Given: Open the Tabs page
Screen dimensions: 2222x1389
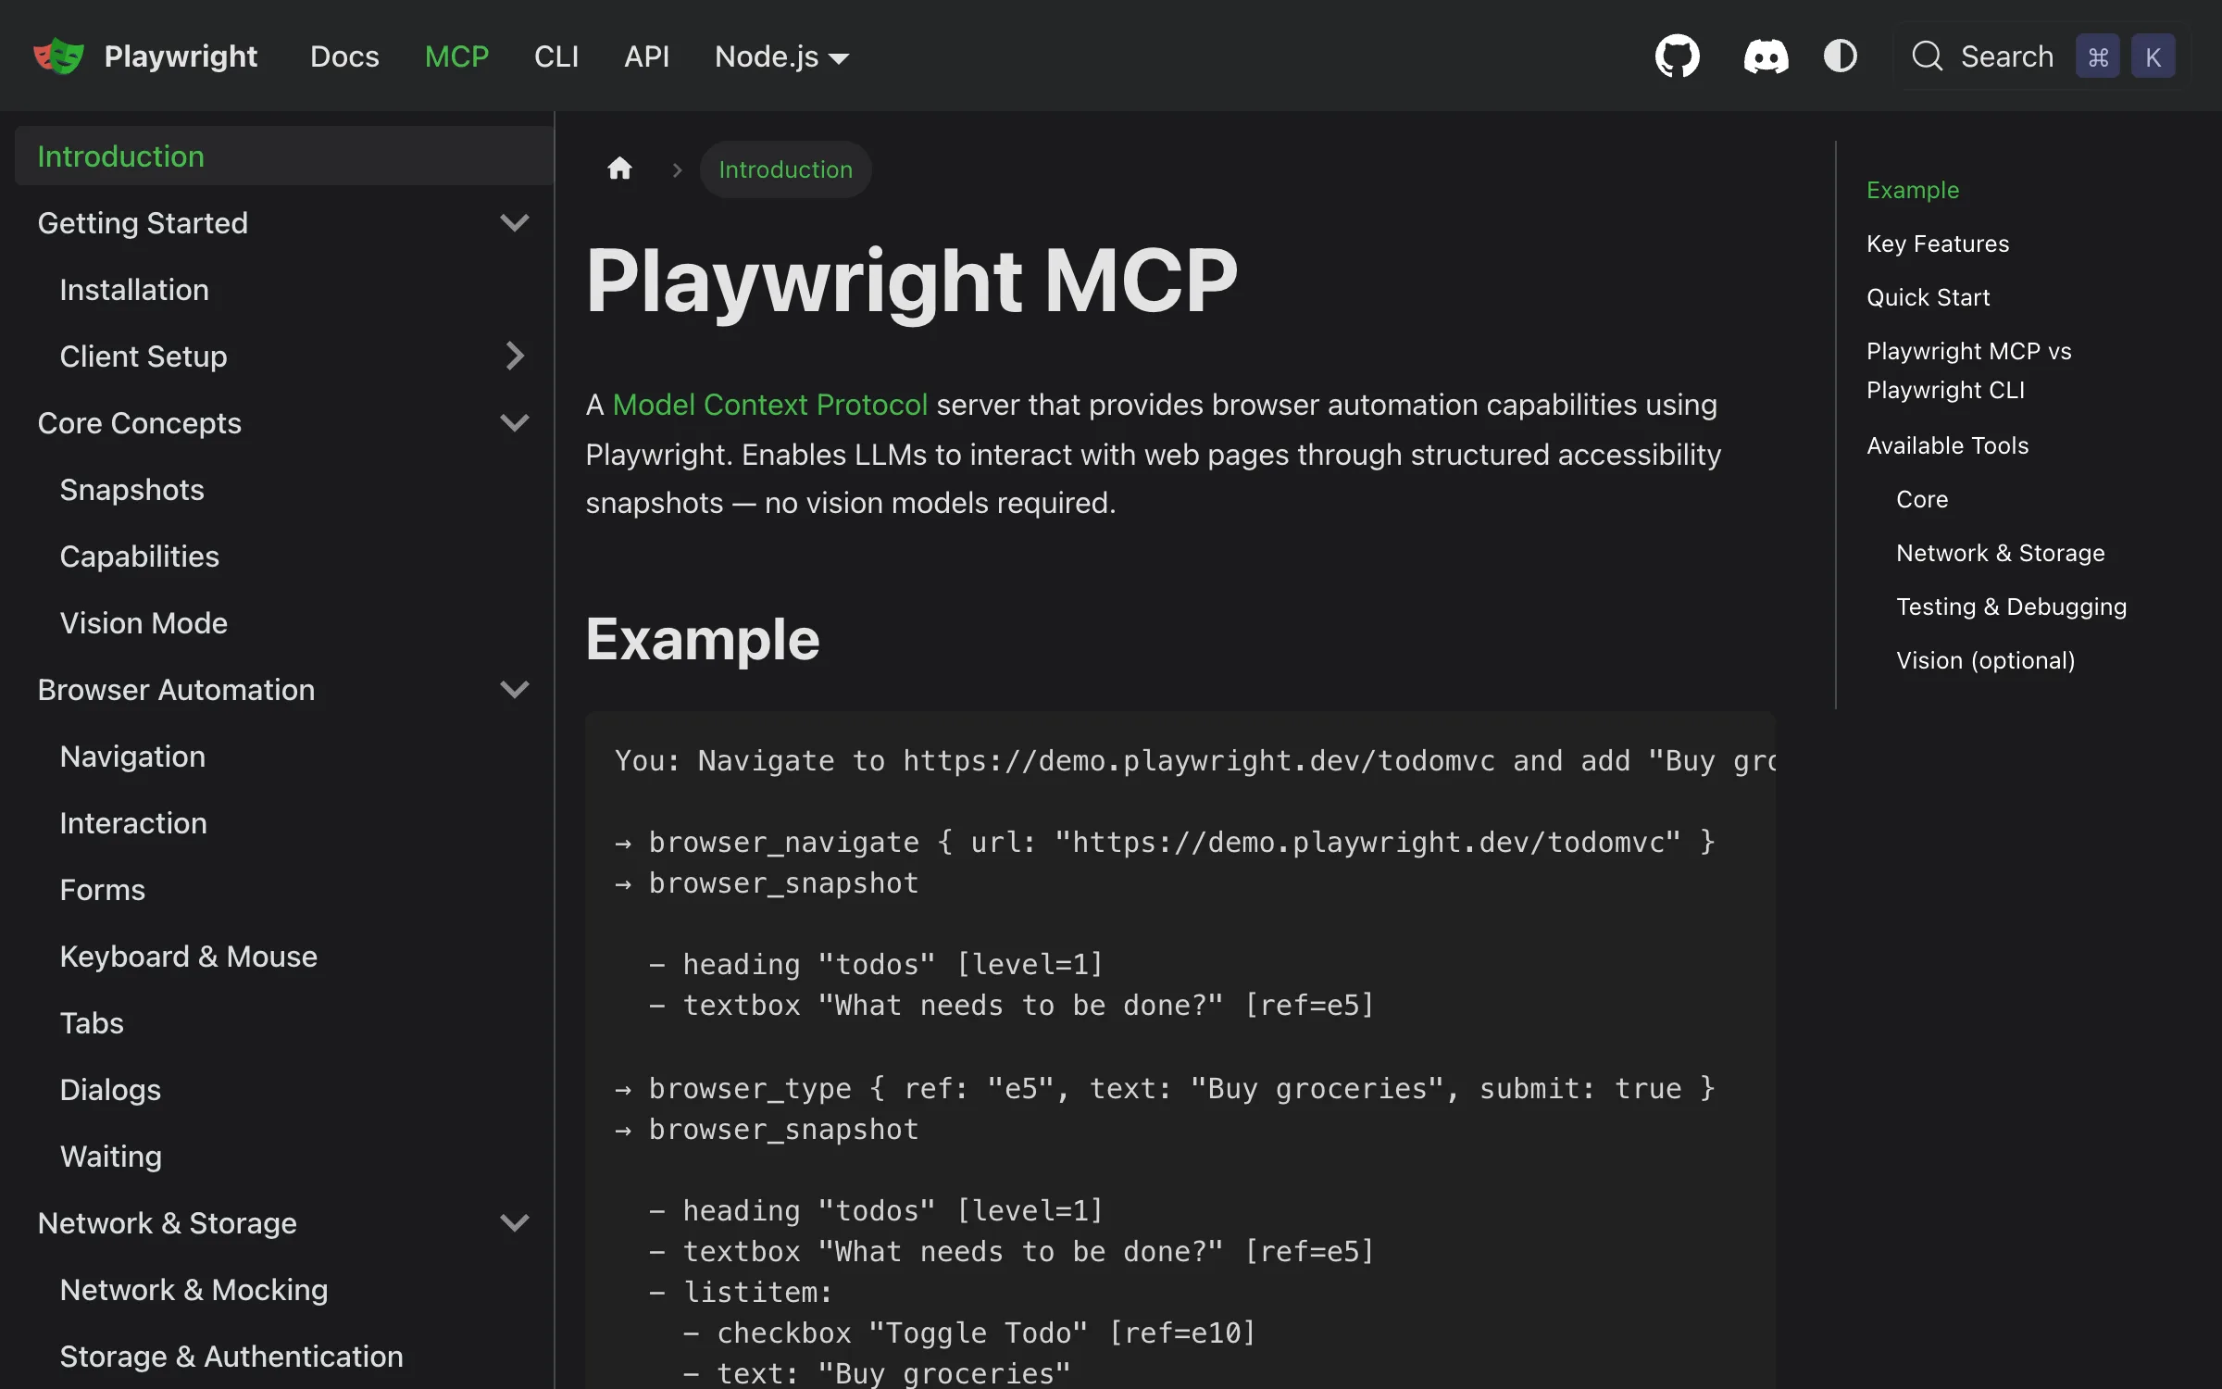Looking at the screenshot, I should coord(92,1023).
